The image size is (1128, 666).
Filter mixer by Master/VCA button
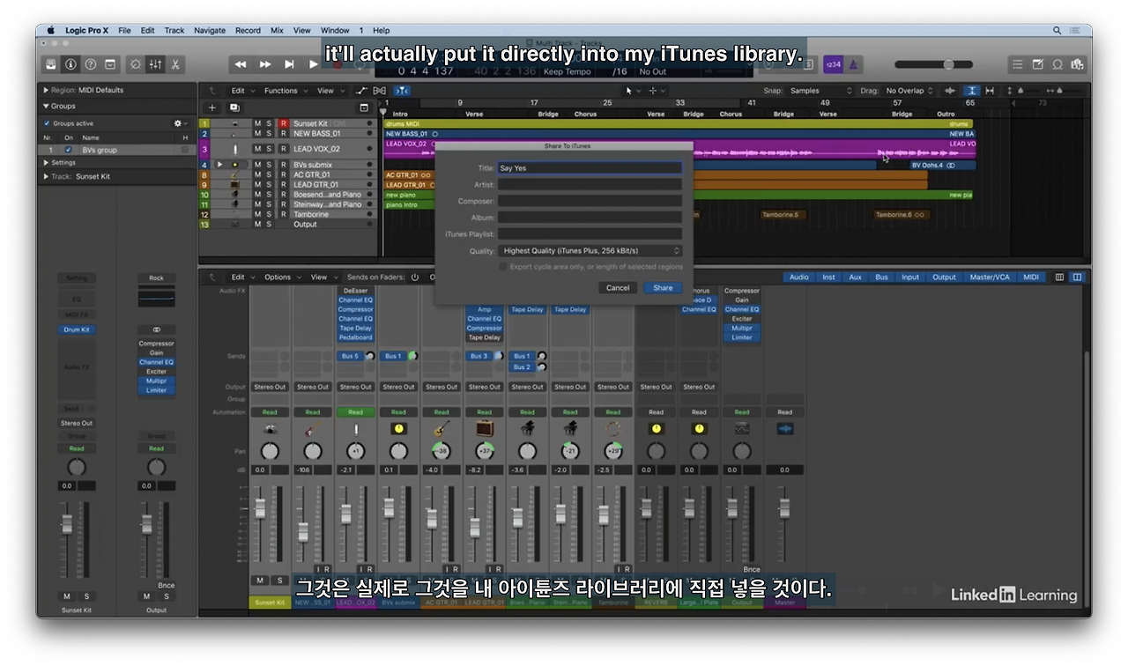tap(990, 277)
